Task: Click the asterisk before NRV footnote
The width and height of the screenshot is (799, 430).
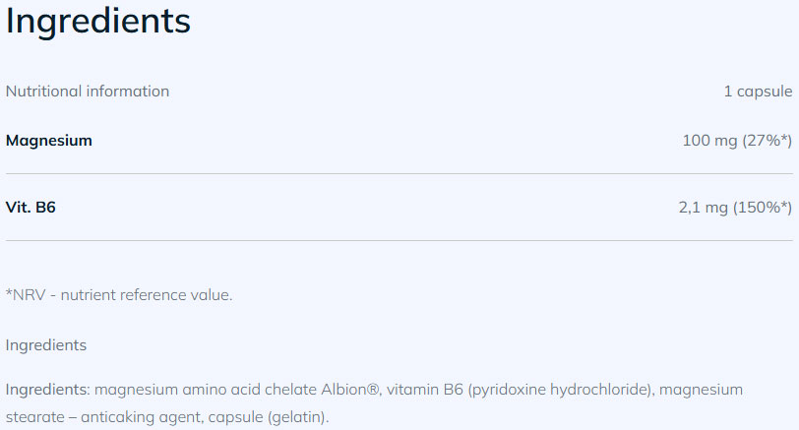Action: click(x=9, y=293)
